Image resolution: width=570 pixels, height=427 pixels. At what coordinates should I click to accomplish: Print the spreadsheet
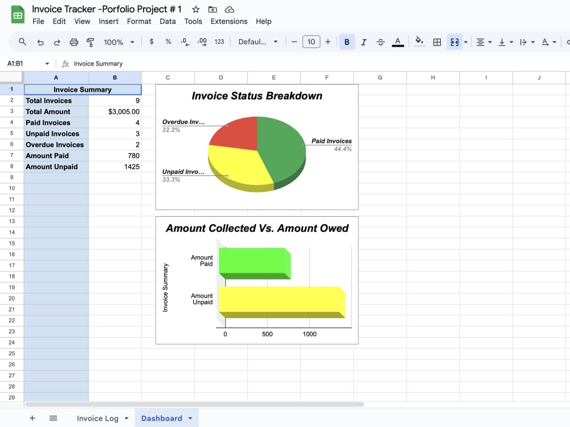[x=74, y=42]
